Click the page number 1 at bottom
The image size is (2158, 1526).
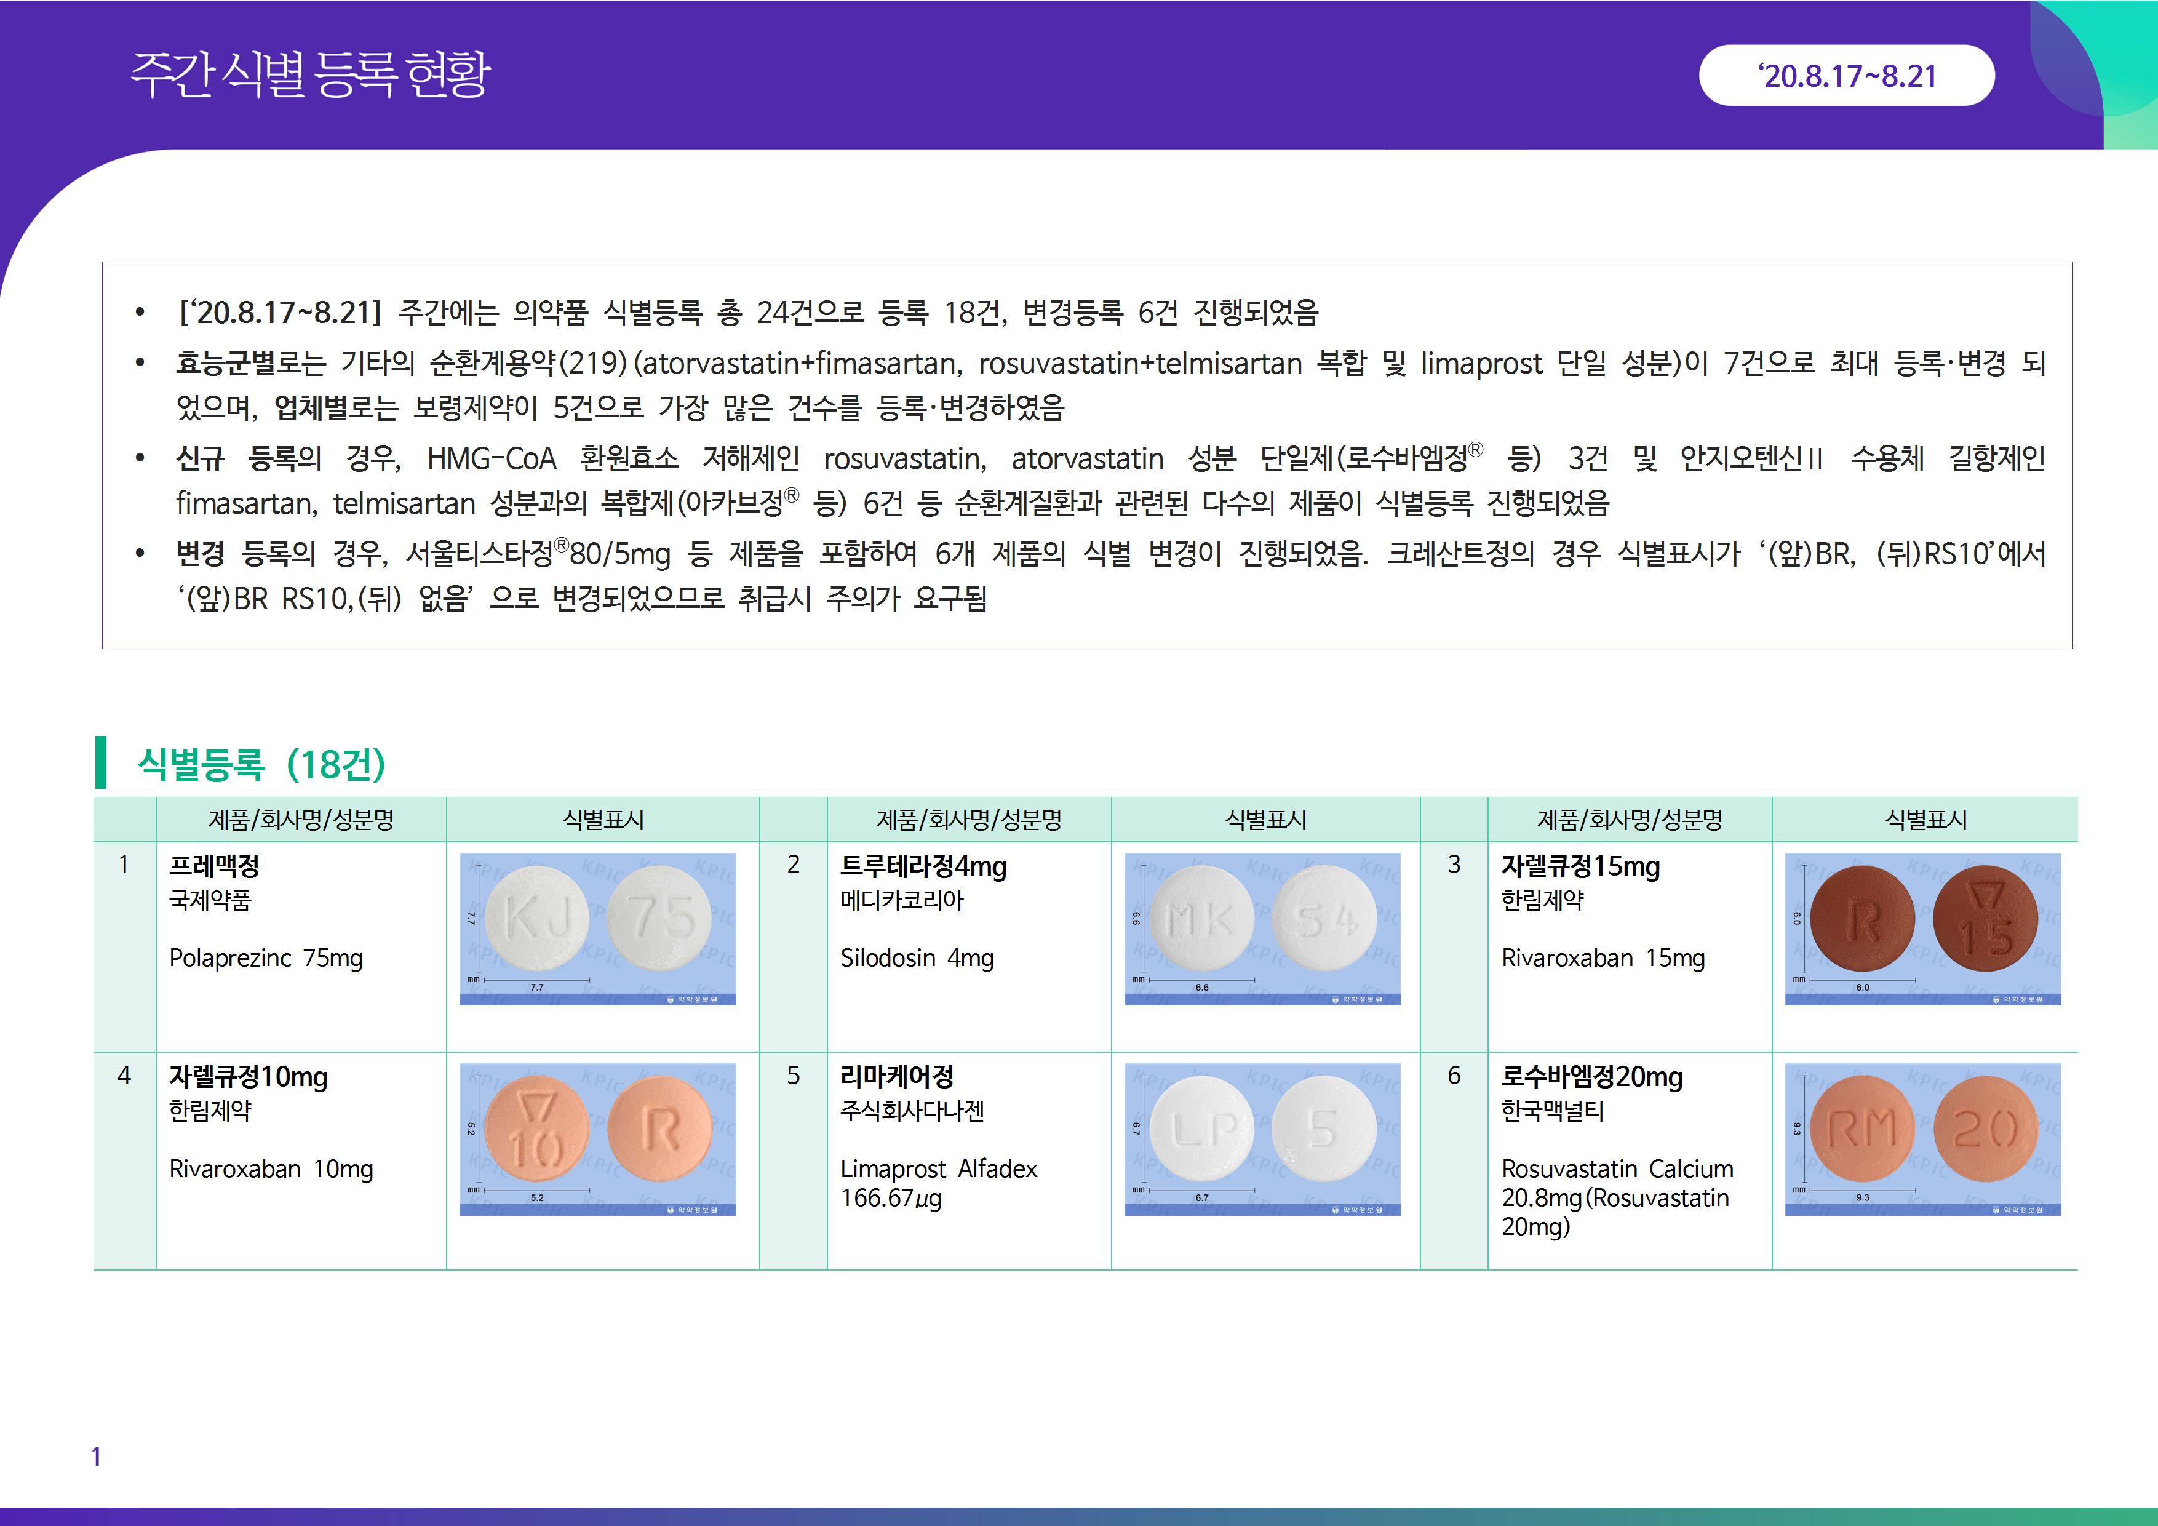96,1456
